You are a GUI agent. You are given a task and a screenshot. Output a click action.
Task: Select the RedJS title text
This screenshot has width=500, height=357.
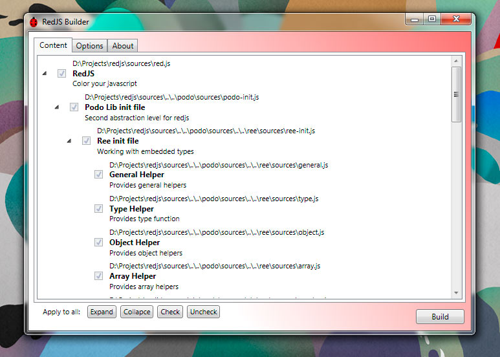coord(83,74)
